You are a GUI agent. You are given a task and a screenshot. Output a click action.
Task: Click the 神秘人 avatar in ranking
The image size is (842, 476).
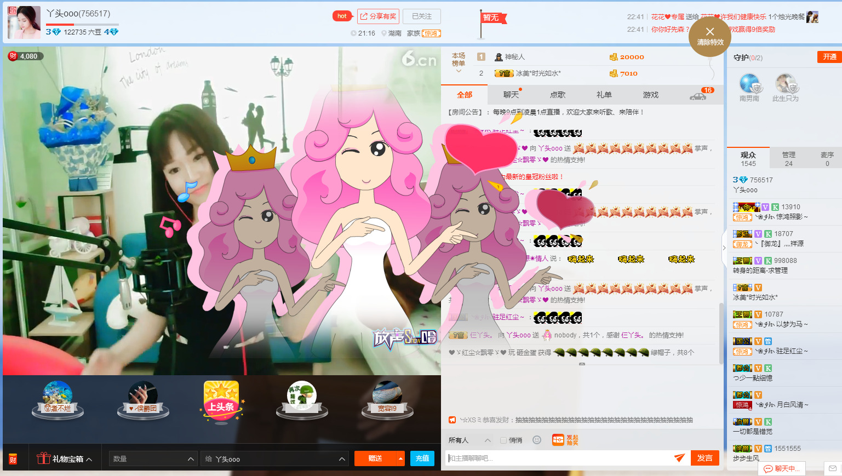coord(499,57)
